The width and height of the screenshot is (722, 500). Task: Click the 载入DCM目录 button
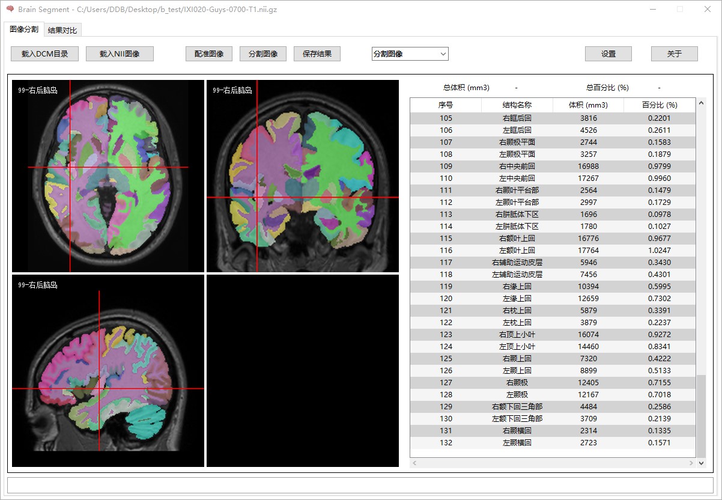point(44,53)
